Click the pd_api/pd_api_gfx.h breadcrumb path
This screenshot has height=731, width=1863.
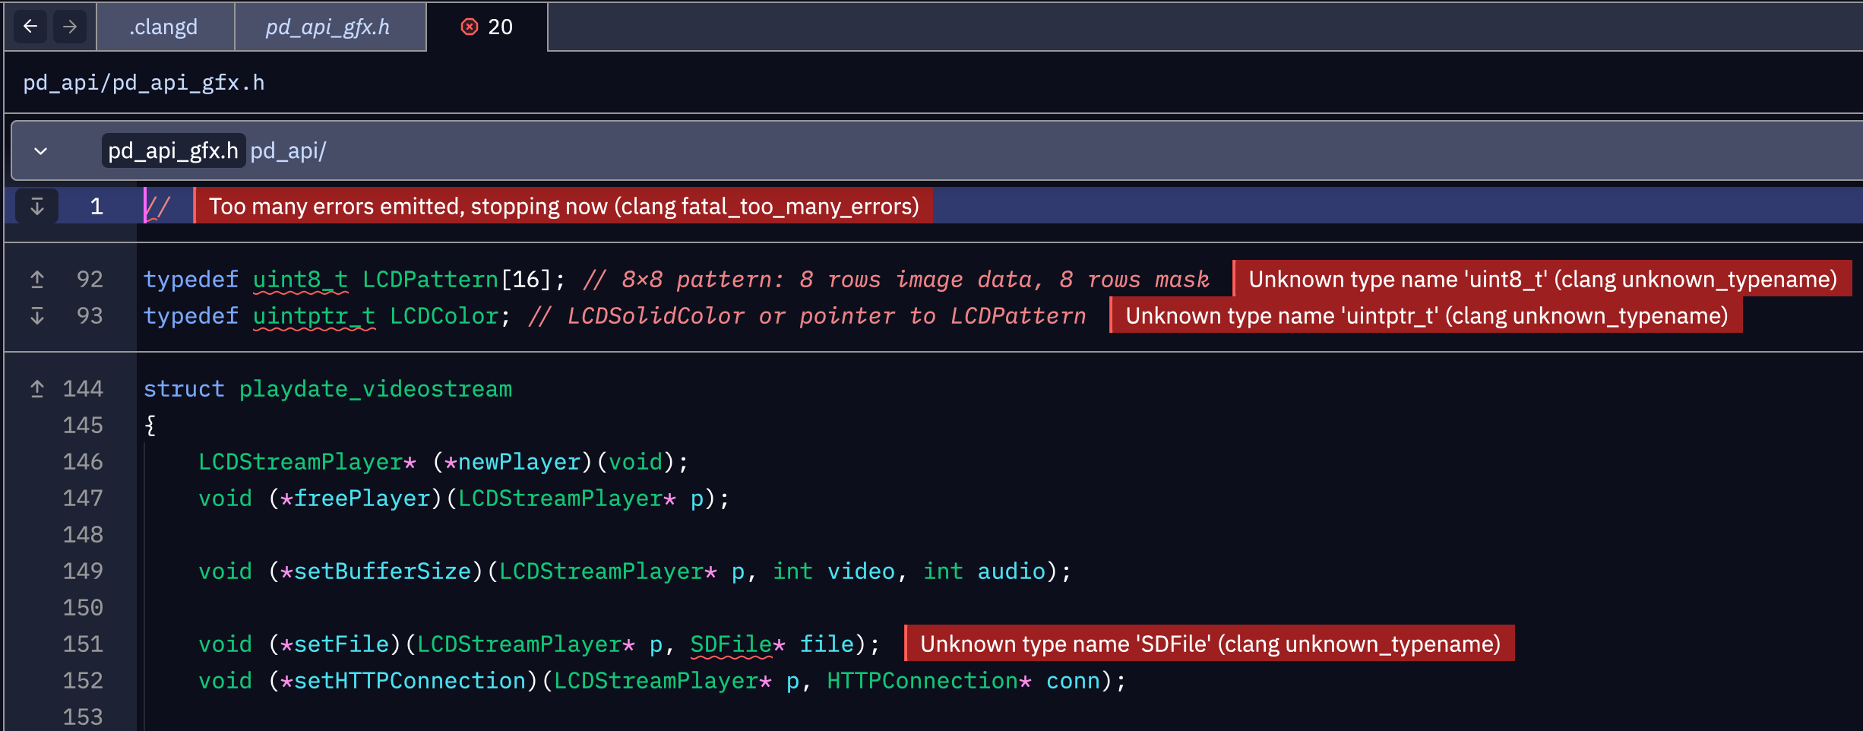point(144,82)
